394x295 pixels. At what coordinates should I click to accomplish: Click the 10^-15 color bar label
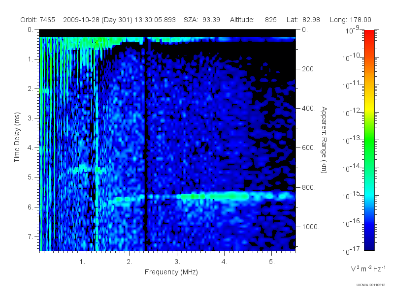[351, 195]
